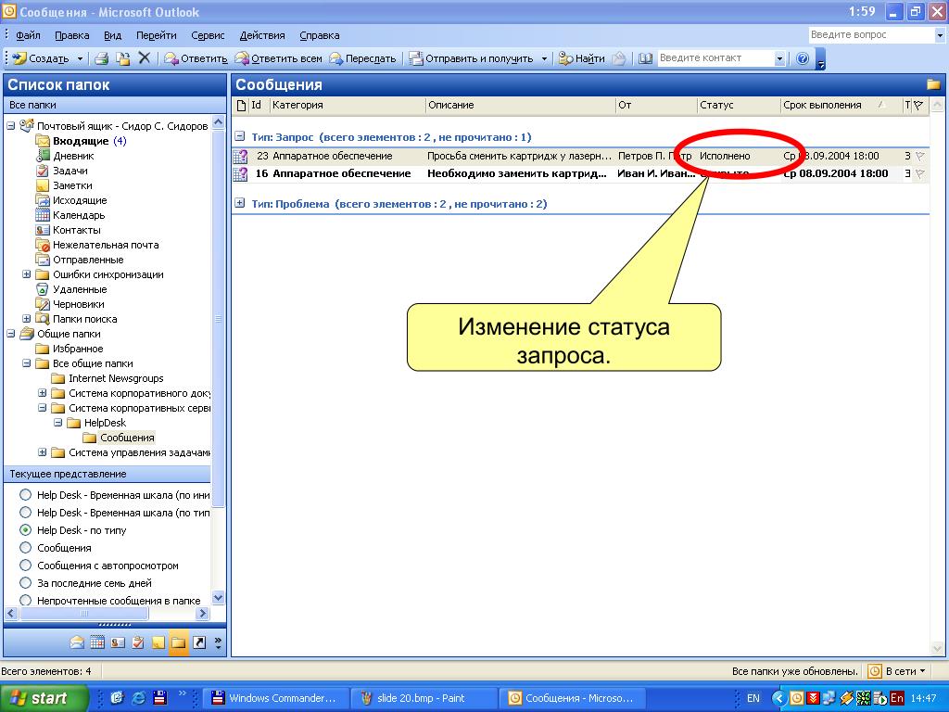Switch to Tasks in the navigation buttons
The height and width of the screenshot is (712, 949).
point(138,642)
